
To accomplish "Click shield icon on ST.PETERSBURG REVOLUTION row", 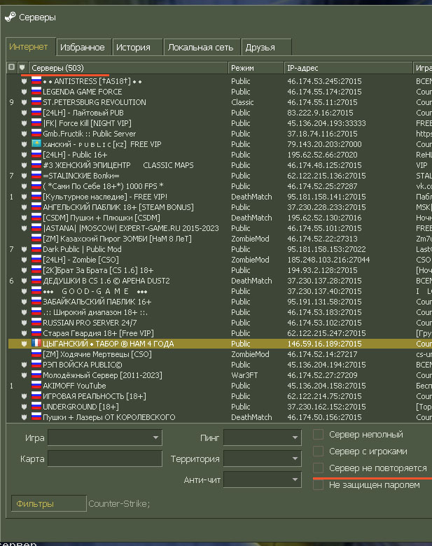I will (24, 102).
